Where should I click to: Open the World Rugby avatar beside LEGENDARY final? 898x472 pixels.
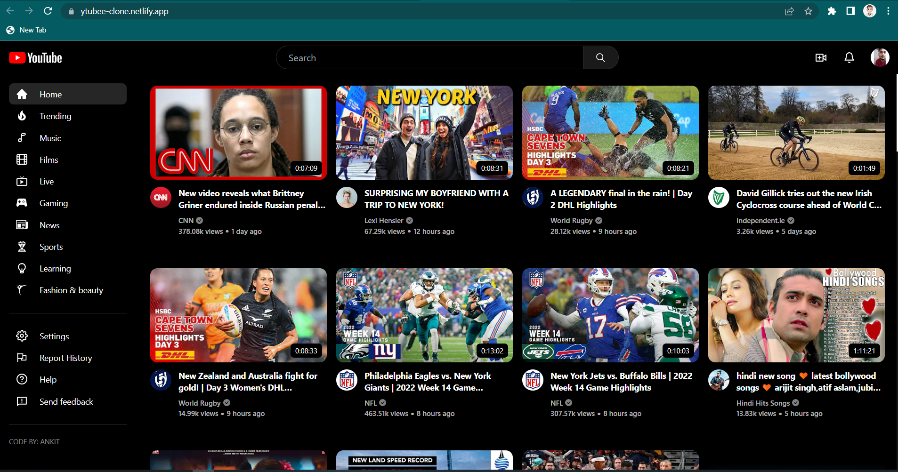(533, 198)
